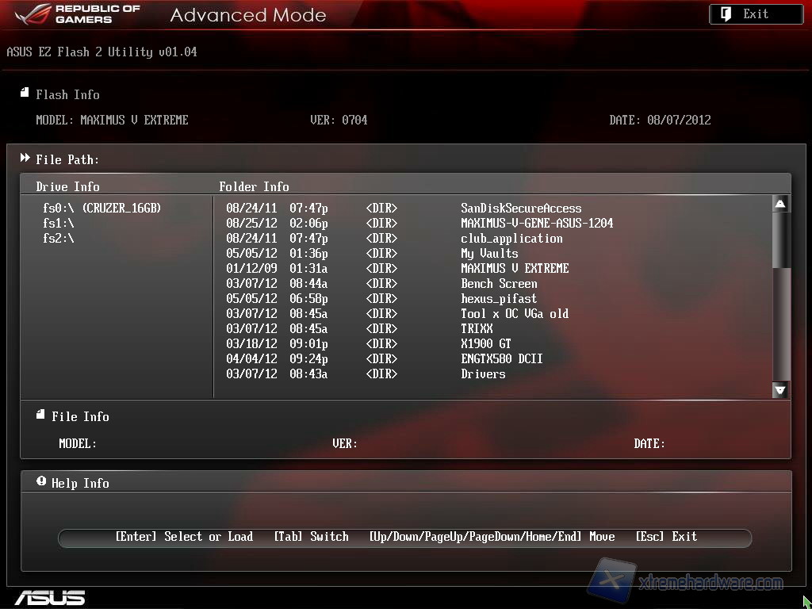Viewport: 812px width, 609px height.
Task: Select the fs1:\ drive
Action: 59,223
